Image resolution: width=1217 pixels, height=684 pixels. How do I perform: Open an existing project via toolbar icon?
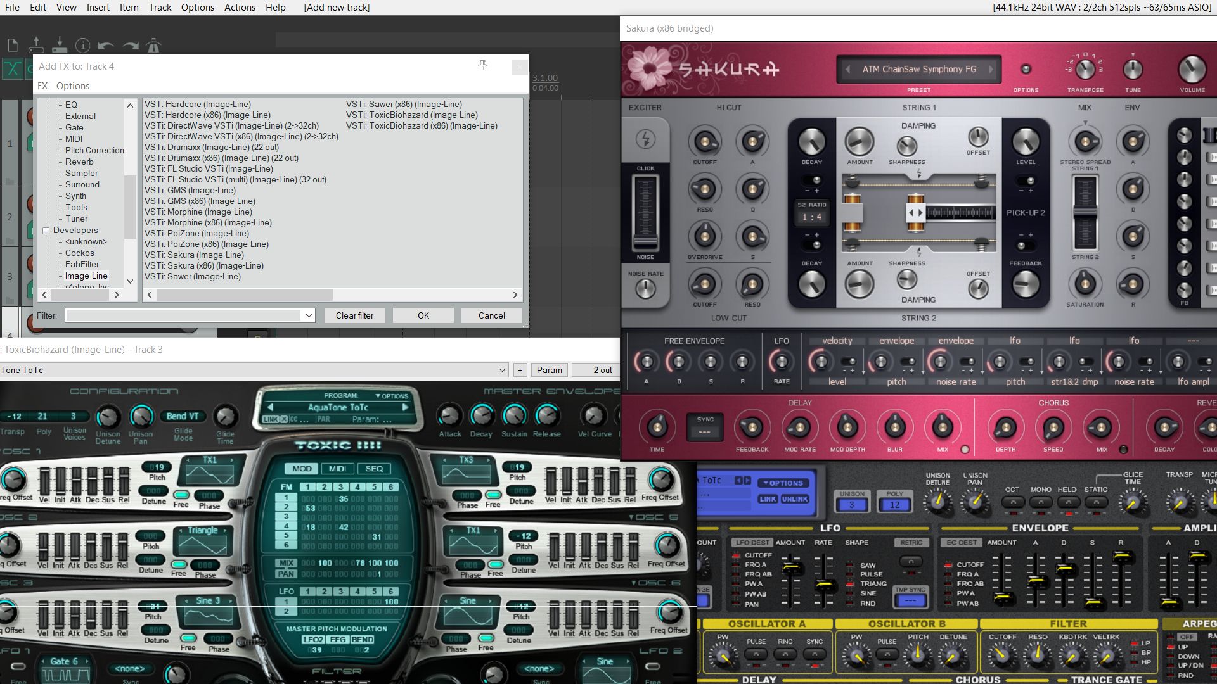point(36,44)
